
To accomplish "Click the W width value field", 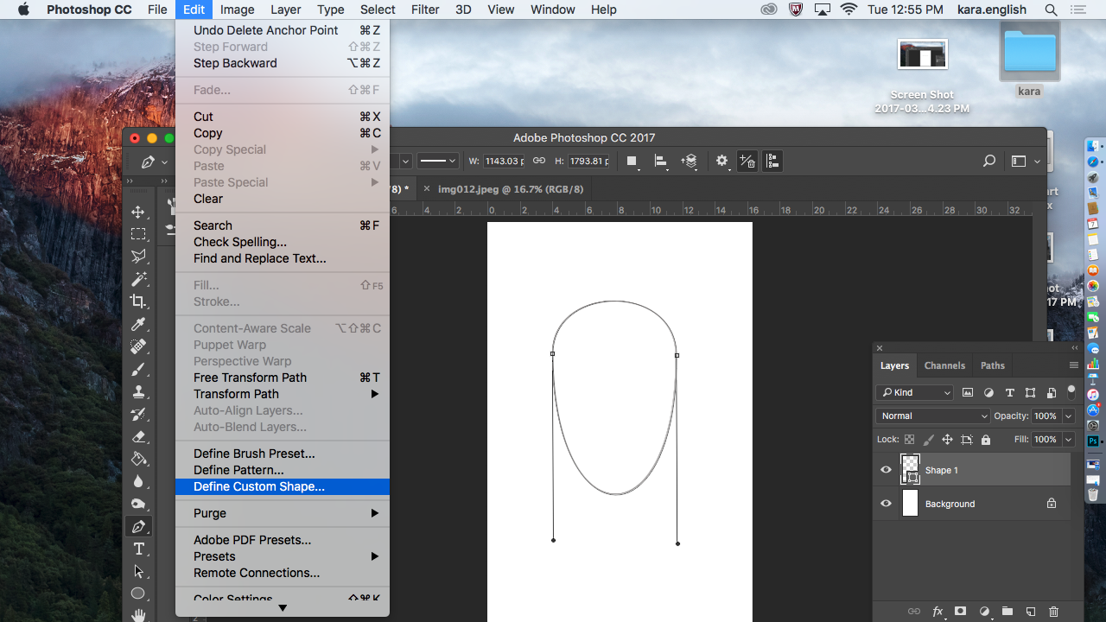I will click(503, 161).
